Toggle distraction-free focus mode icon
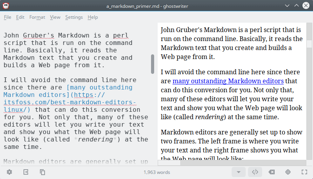Image resolution: width=313 pixels, height=179 pixels. [x=288, y=172]
